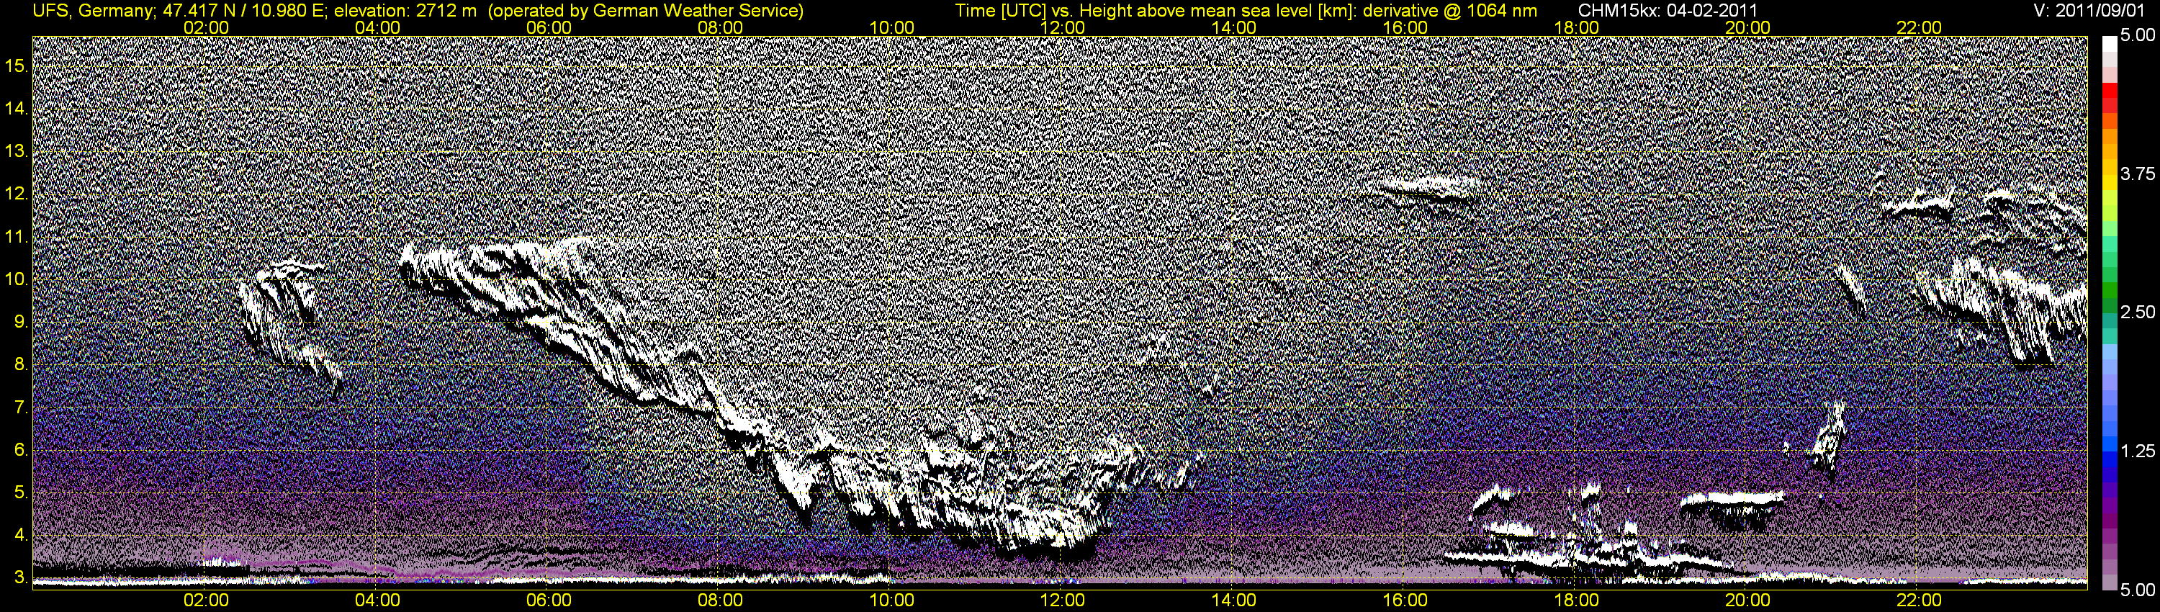Click 02:00 on the upper time axis
2160x612 pixels.
point(205,27)
